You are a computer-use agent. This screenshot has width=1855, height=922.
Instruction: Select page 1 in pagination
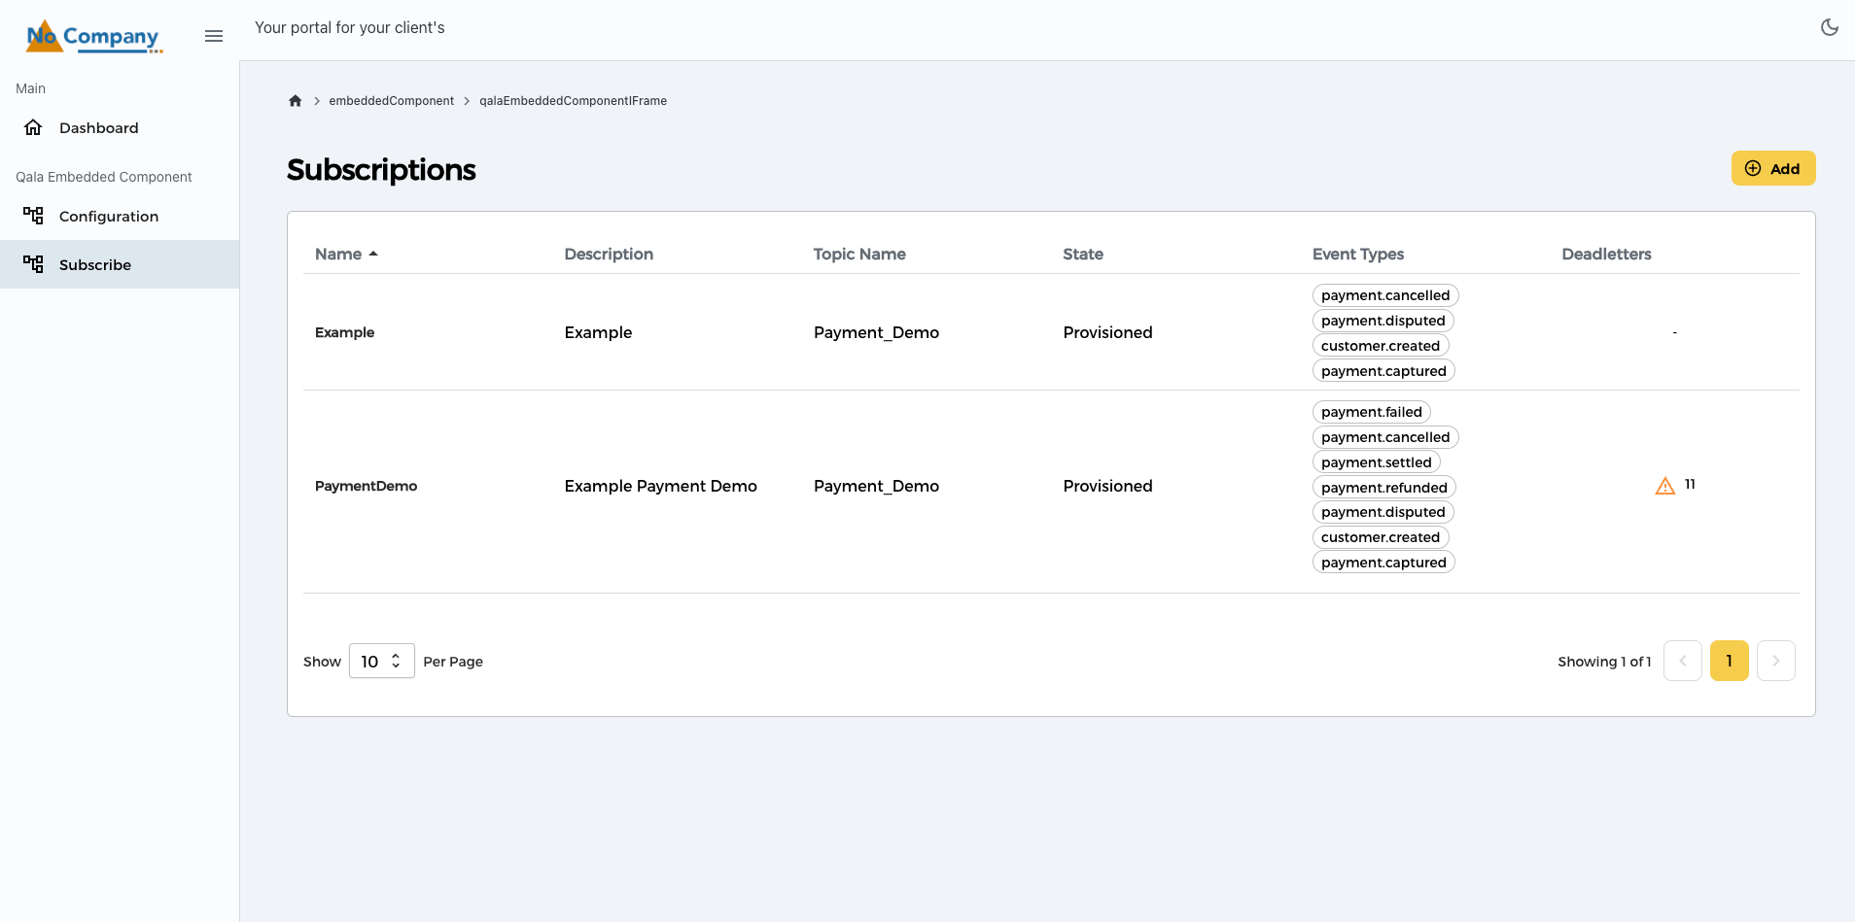(x=1729, y=661)
